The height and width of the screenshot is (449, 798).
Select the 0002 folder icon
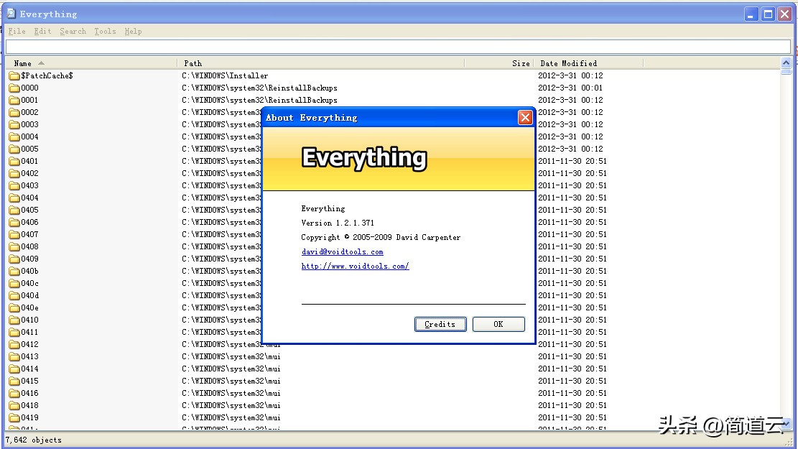point(14,113)
